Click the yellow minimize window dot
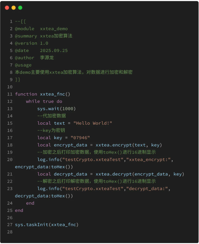This screenshot has height=244, width=199. click(14, 8)
